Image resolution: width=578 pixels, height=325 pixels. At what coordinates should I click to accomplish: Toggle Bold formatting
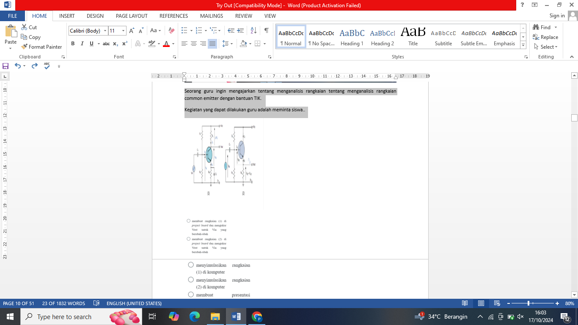pyautogui.click(x=73, y=44)
